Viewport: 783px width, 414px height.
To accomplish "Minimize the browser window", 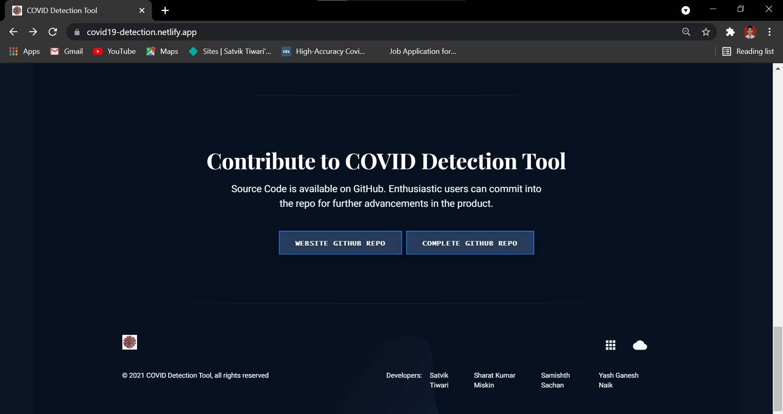I will [713, 9].
